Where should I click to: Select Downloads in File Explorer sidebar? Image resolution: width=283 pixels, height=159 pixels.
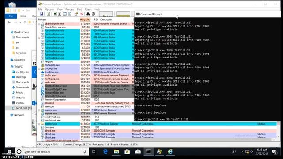pos(20,87)
